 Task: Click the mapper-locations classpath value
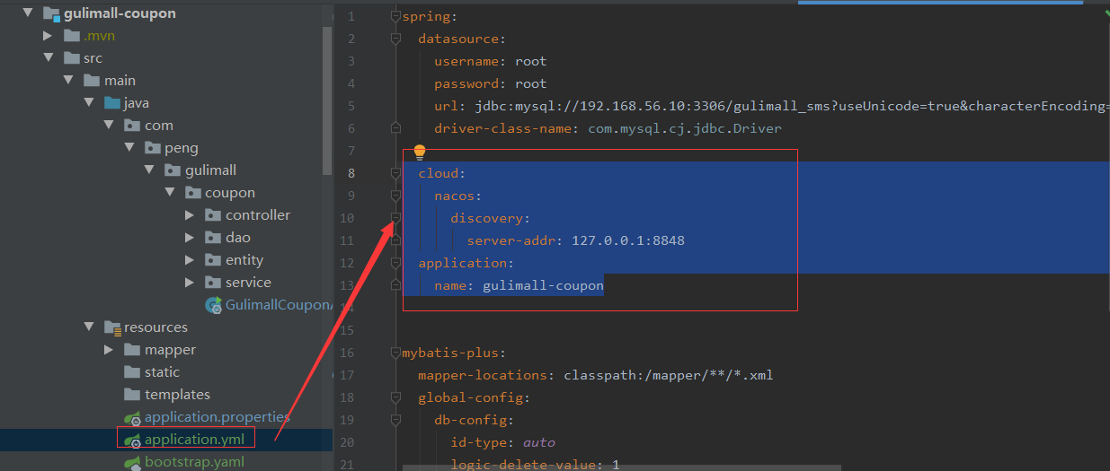pos(669,375)
